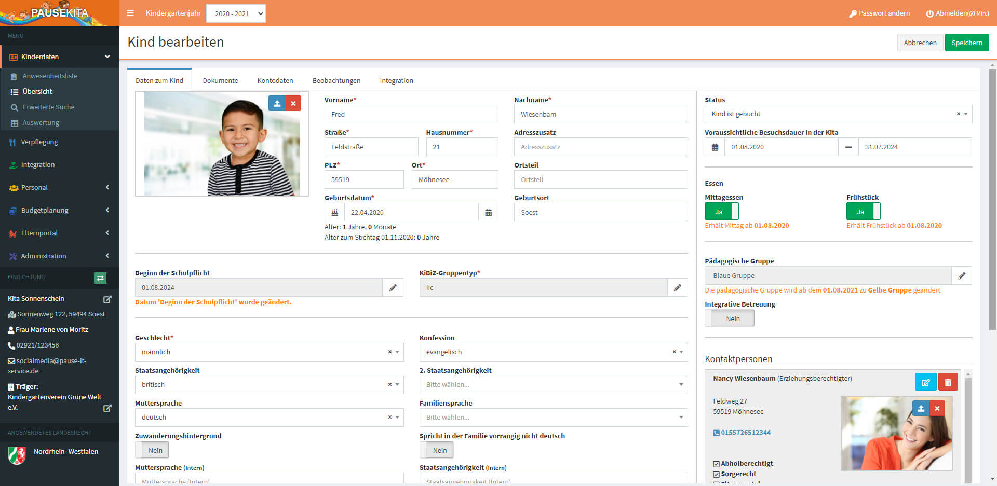This screenshot has height=486, width=997.
Task: Edit the KiBiz-Gruppentyp field
Action: coord(677,288)
